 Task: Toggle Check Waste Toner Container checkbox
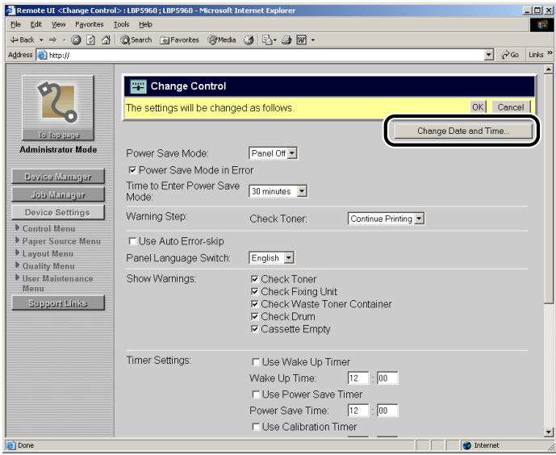[254, 304]
